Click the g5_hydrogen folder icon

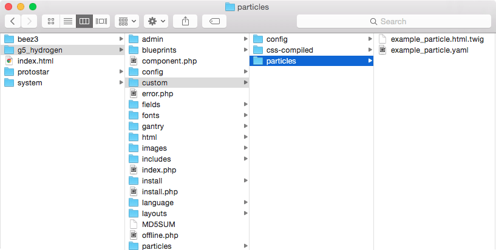tap(9, 50)
